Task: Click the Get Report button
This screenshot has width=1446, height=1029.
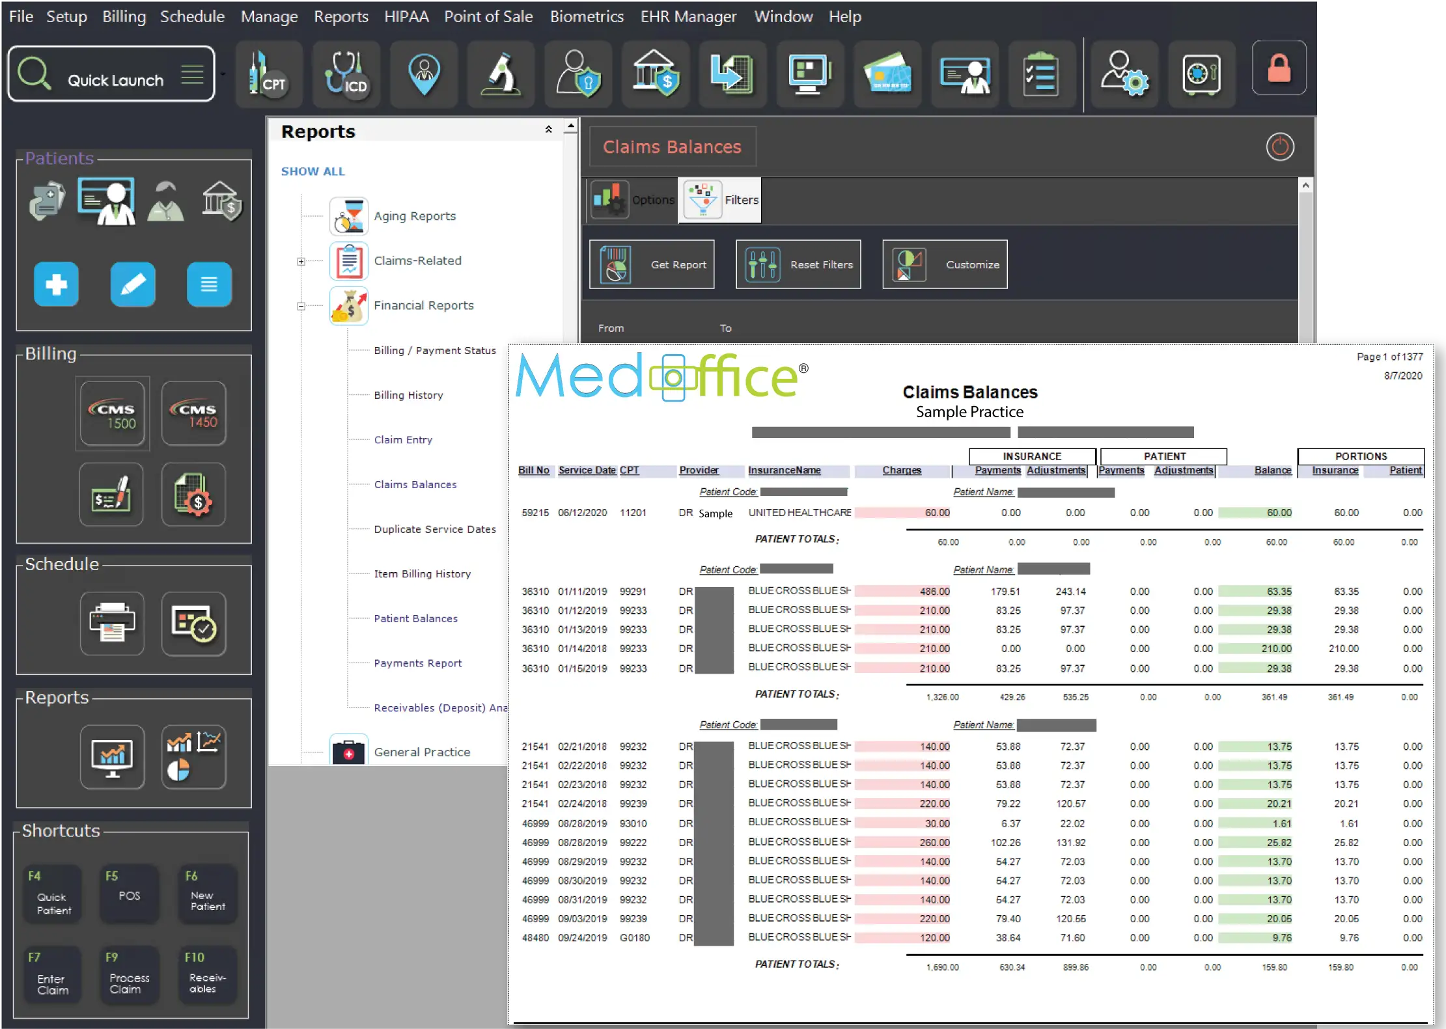Action: [x=652, y=264]
